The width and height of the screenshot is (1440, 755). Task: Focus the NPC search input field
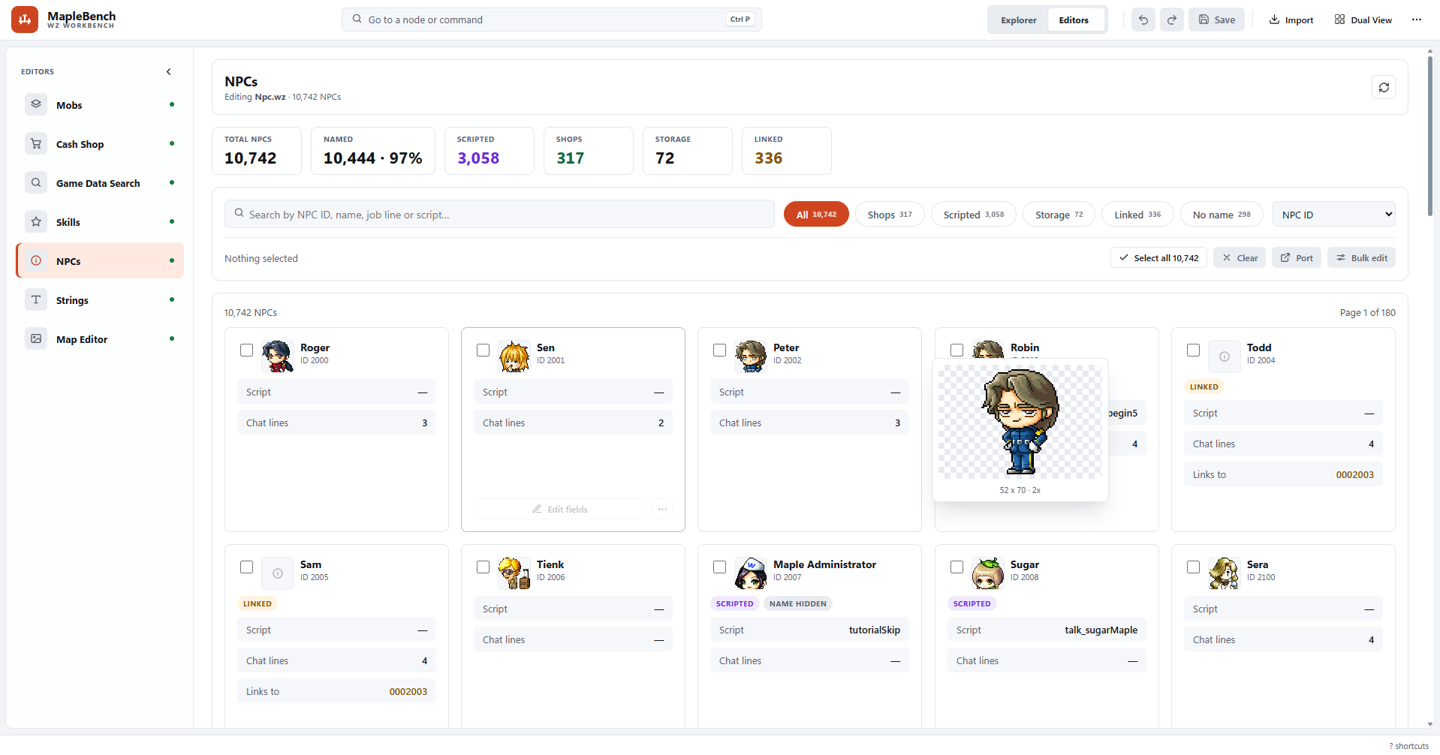pyautogui.click(x=499, y=214)
